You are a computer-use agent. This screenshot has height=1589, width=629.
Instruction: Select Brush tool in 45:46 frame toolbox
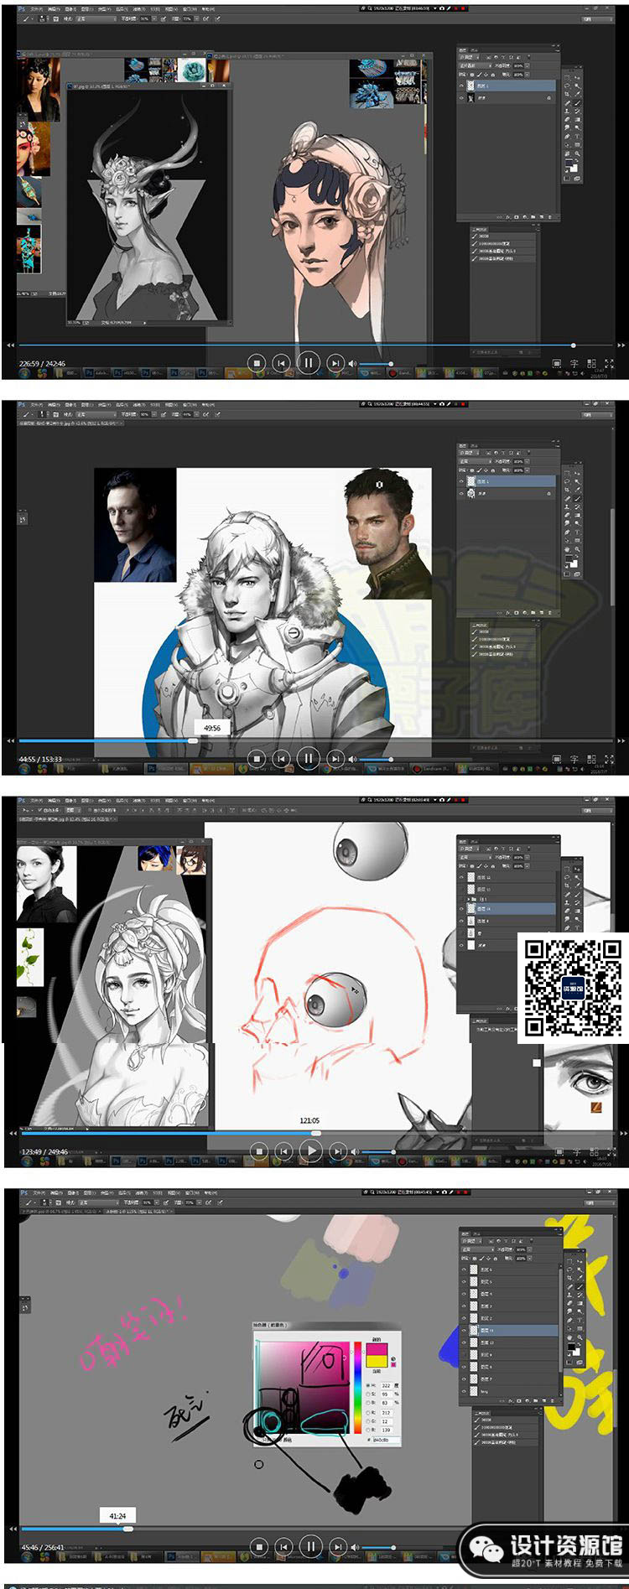pyautogui.click(x=580, y=1286)
